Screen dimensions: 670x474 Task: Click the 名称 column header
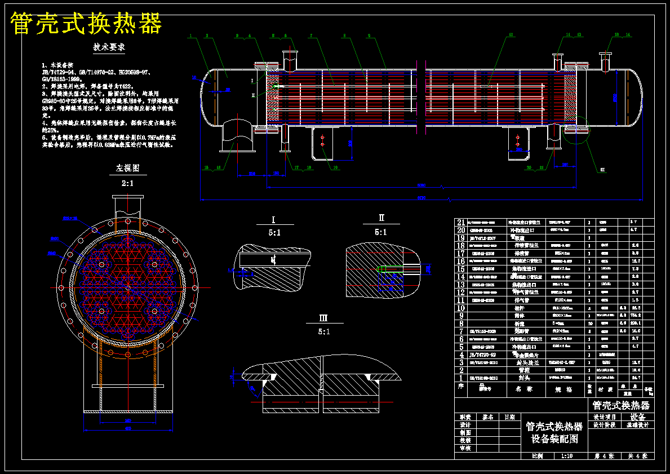coord(524,389)
